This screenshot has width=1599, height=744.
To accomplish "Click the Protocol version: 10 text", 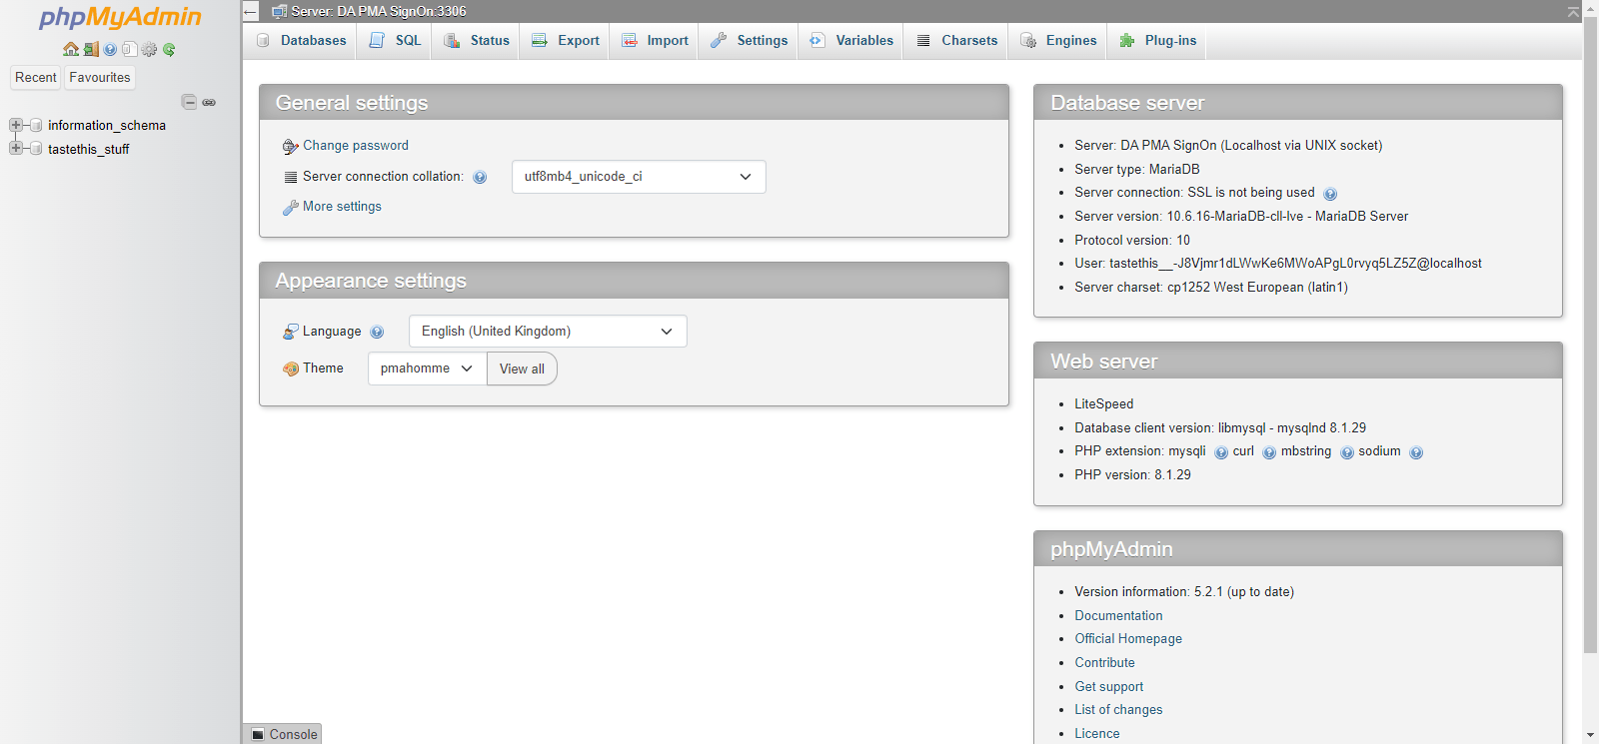I will [1132, 241].
